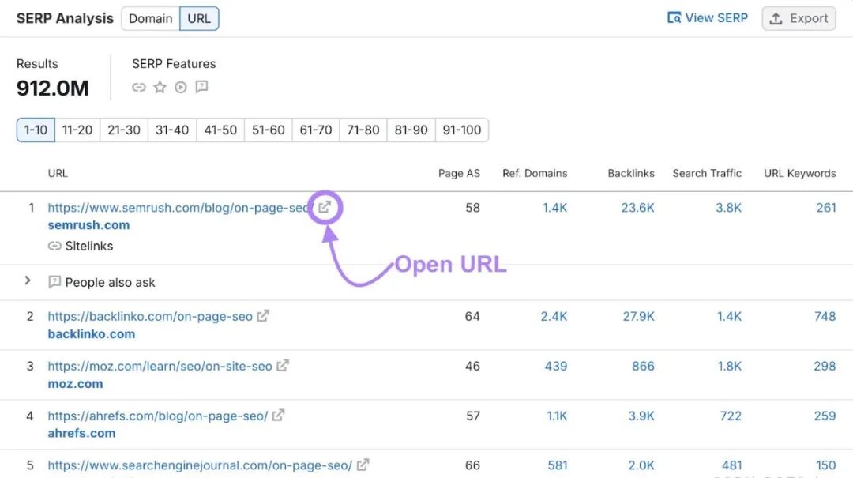Click the Ref. Domains column header
Viewport: 853px width, 478px height.
coord(535,173)
